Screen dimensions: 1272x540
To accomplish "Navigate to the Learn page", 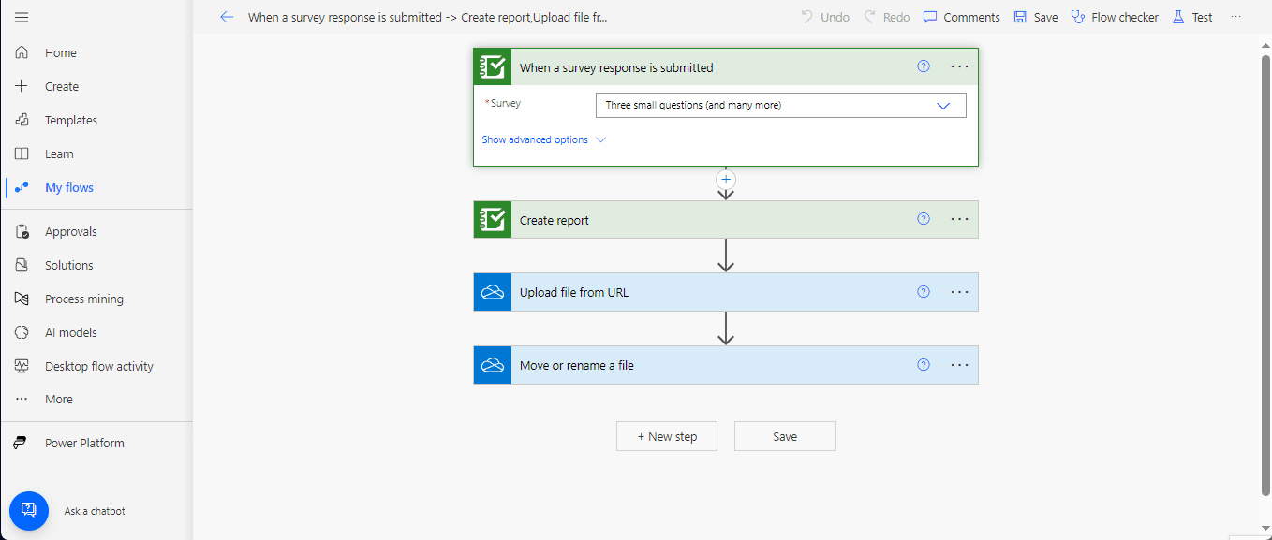I will pyautogui.click(x=58, y=153).
